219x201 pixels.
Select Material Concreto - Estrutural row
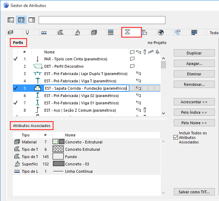point(87,142)
